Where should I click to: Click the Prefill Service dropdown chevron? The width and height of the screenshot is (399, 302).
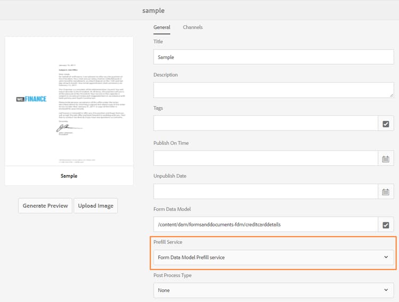pyautogui.click(x=386, y=257)
